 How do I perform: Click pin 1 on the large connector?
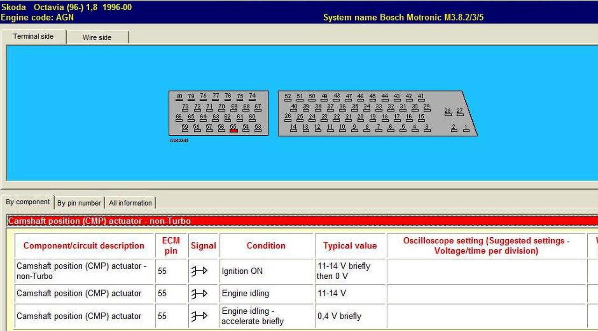(466, 128)
